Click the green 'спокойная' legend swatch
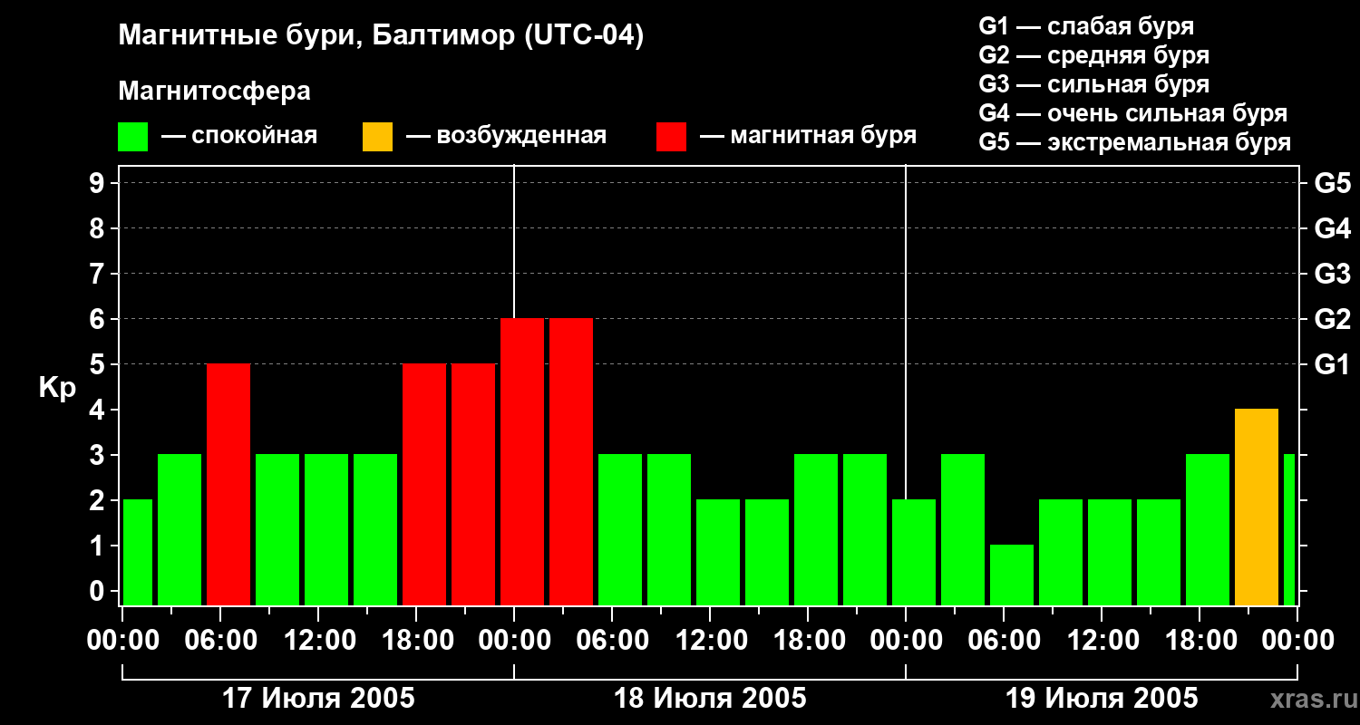This screenshot has width=1360, height=725. [x=133, y=137]
